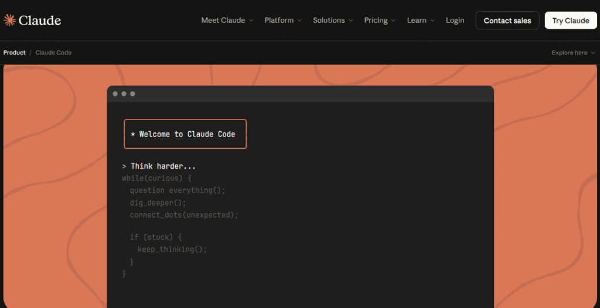Click the chevron arrow next to Pricing

[x=394, y=20]
